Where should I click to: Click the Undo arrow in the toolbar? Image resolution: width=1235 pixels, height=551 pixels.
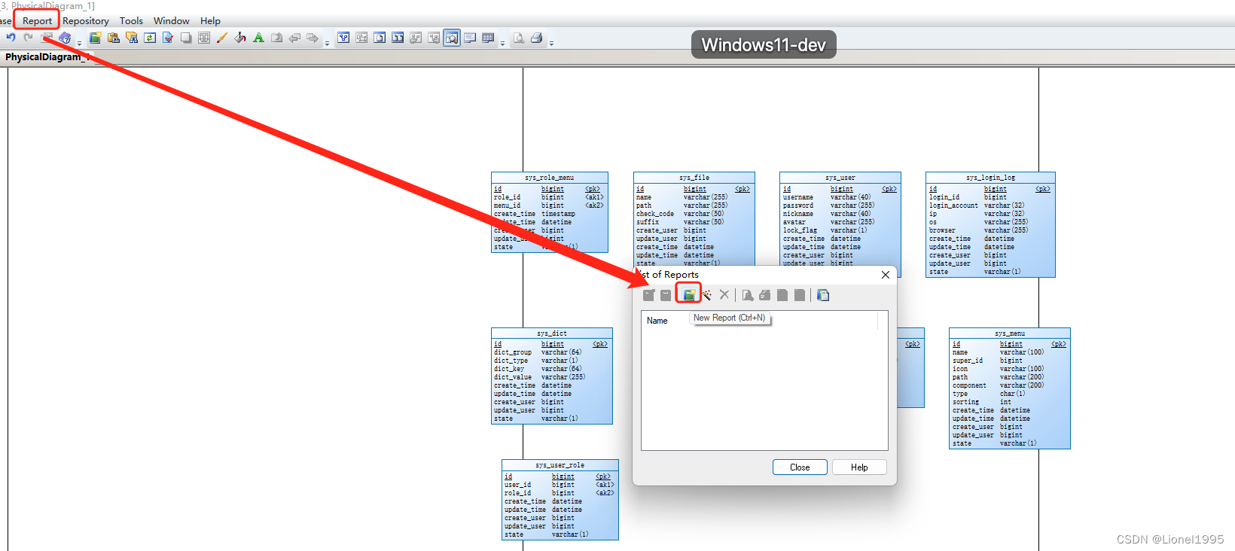tap(11, 38)
